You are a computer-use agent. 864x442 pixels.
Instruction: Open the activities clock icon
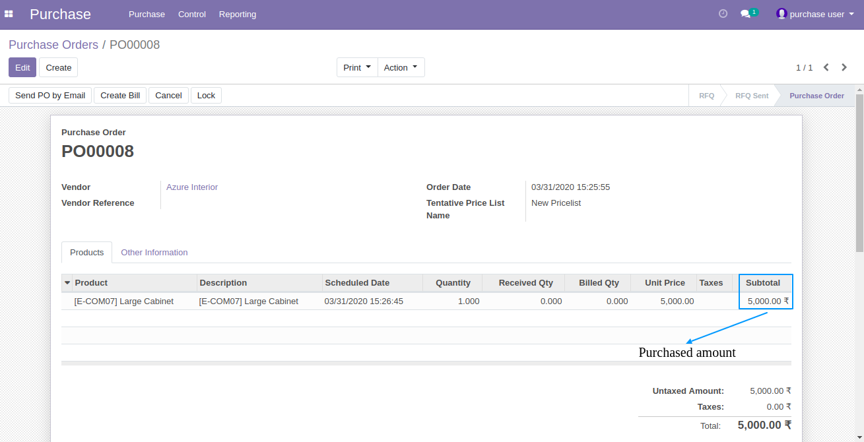click(723, 14)
